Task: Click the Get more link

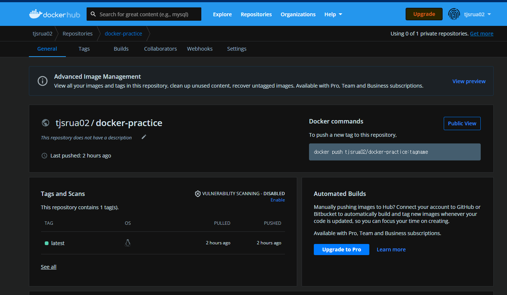Action: pos(481,34)
